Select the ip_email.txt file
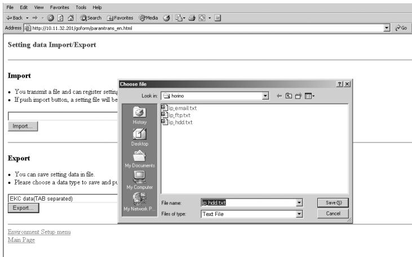Screen dimensions: 412x257 [179, 108]
